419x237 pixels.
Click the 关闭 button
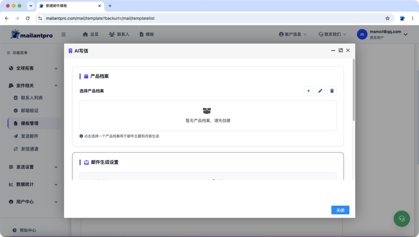[x=340, y=210]
